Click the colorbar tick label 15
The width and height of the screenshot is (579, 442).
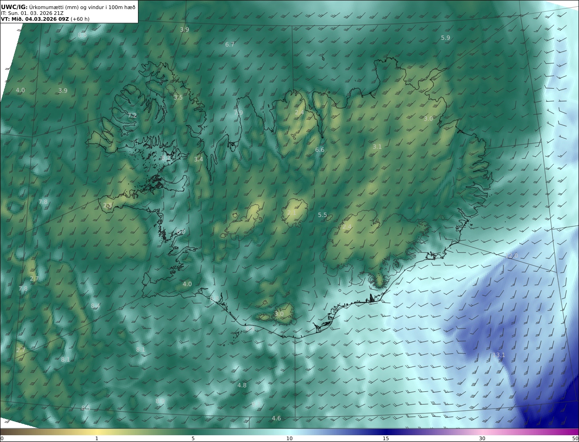tap(386, 438)
